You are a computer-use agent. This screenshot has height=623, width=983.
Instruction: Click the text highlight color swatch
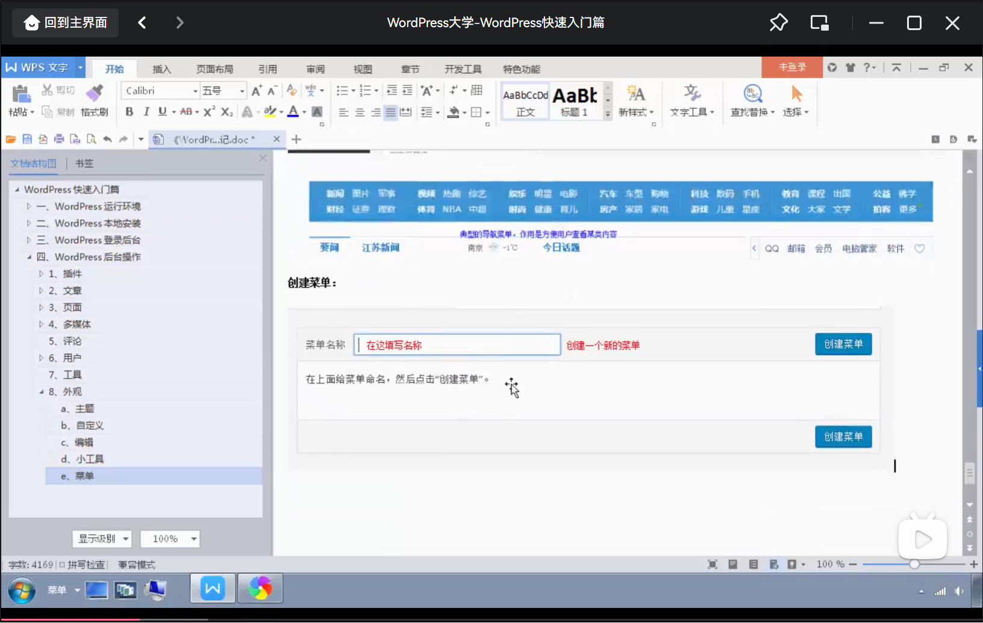[270, 111]
